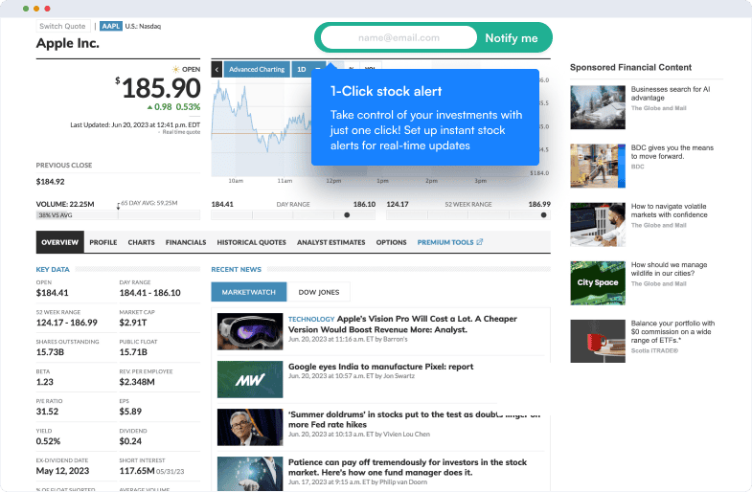The width and height of the screenshot is (752, 492).
Task: Read Patience can pay off article
Action: (x=407, y=467)
